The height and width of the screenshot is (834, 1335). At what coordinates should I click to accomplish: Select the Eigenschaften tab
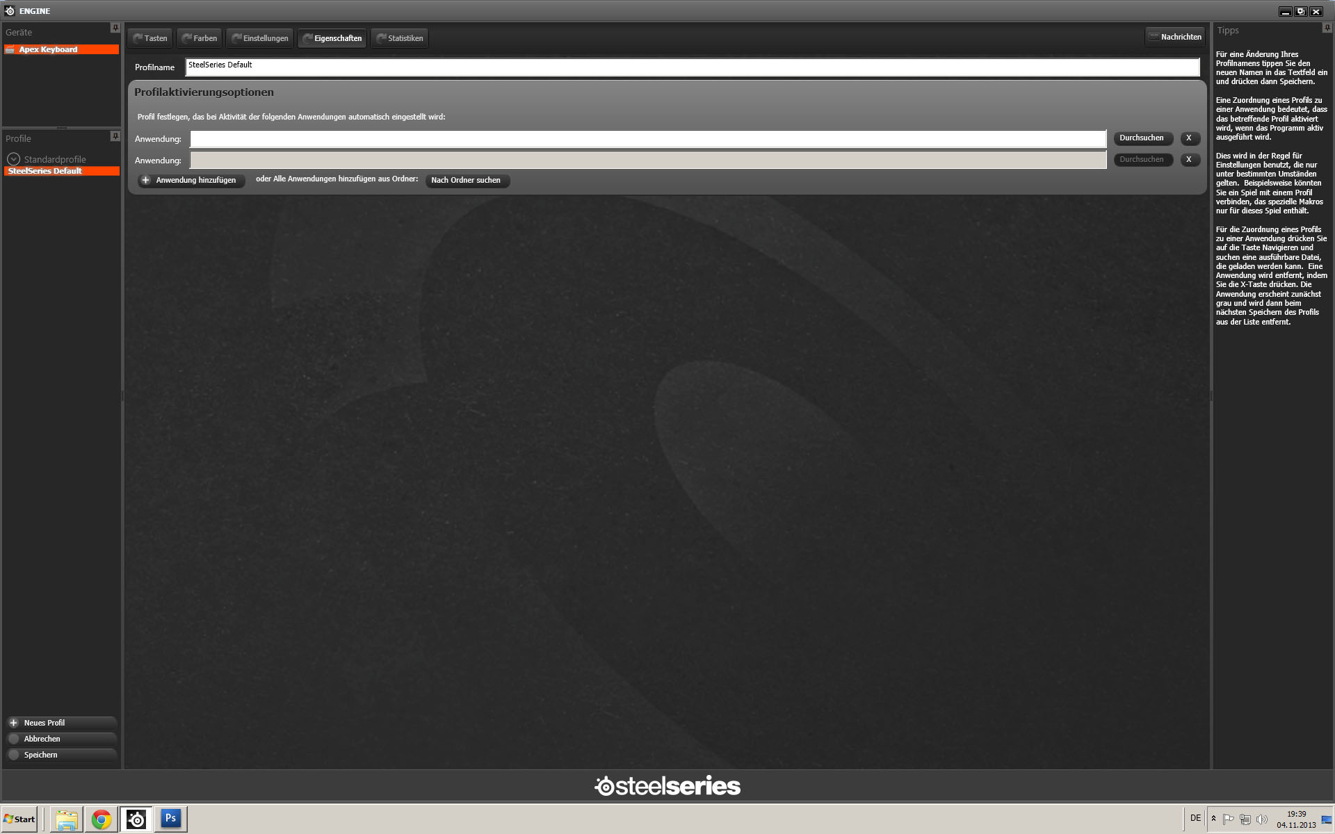point(332,38)
